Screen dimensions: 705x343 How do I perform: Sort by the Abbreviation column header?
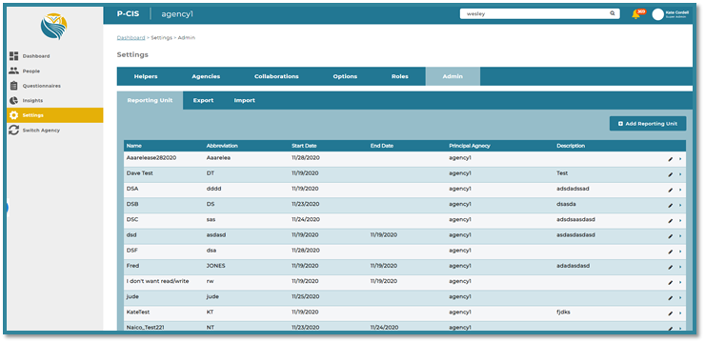pyautogui.click(x=222, y=146)
